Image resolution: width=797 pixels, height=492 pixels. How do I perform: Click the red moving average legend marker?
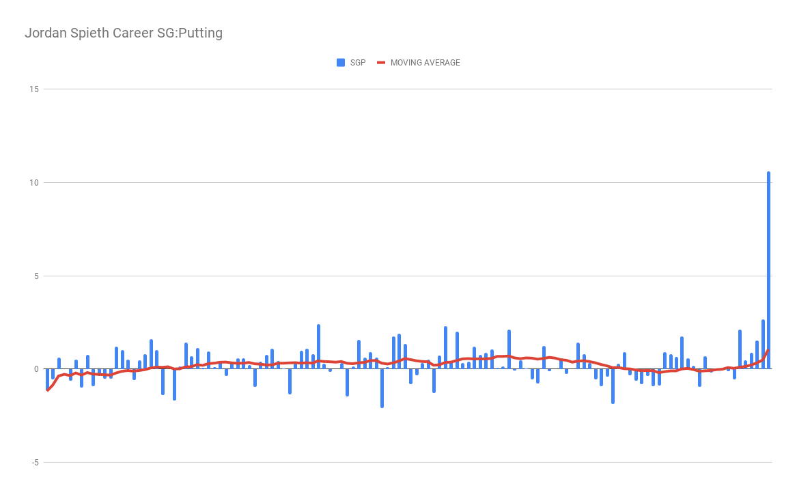(382, 63)
